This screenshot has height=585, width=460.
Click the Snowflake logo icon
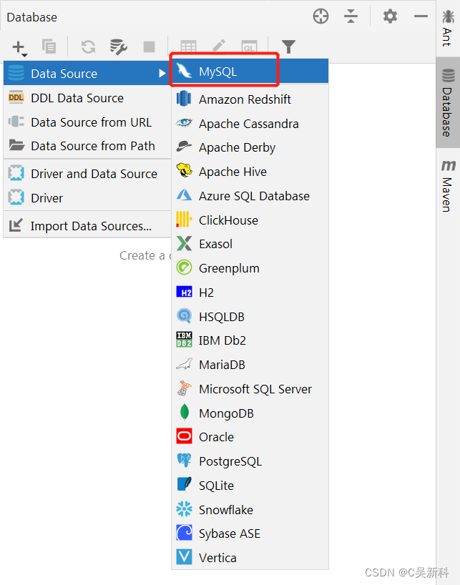point(185,509)
